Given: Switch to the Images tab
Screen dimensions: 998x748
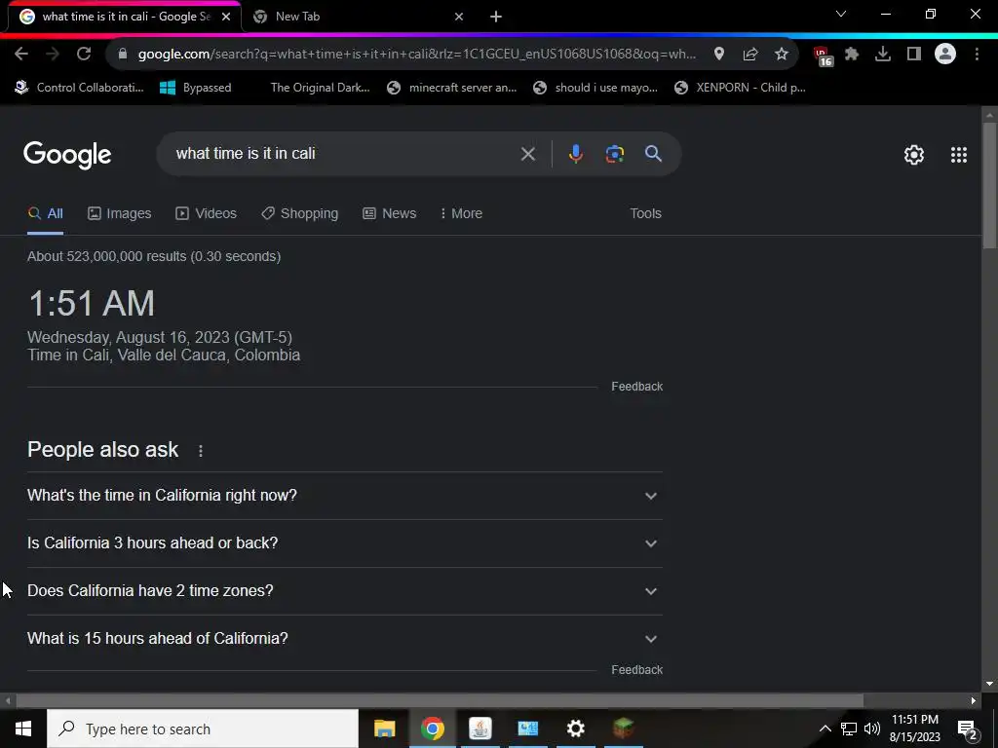Looking at the screenshot, I should (120, 213).
